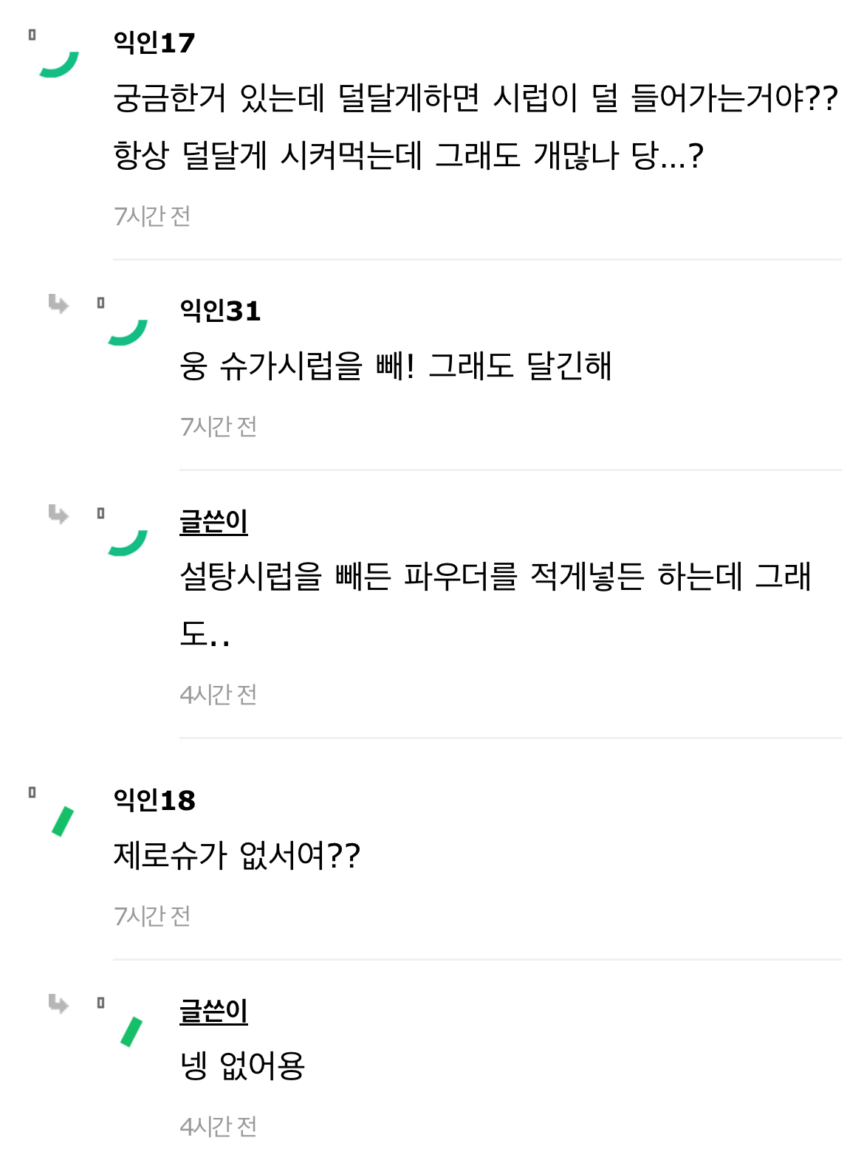
Task: Click small square marker left of 익인17's avatar
Action: point(32,35)
